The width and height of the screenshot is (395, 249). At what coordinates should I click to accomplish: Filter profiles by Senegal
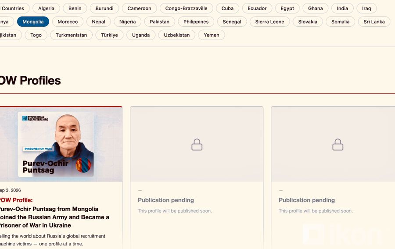[232, 21]
